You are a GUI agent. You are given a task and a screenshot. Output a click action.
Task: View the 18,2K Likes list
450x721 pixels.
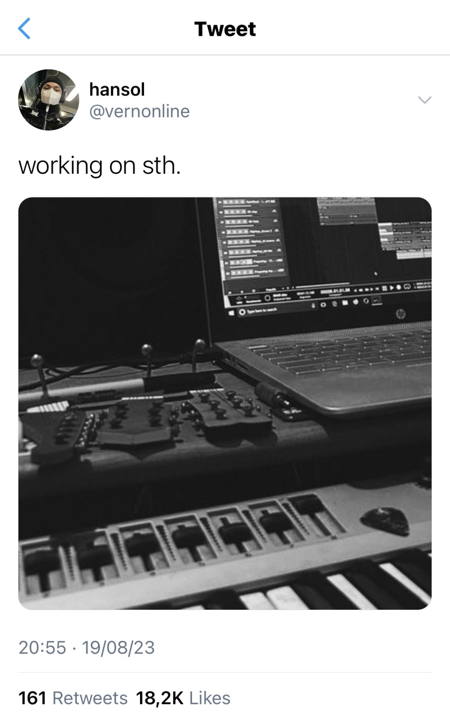(x=183, y=698)
